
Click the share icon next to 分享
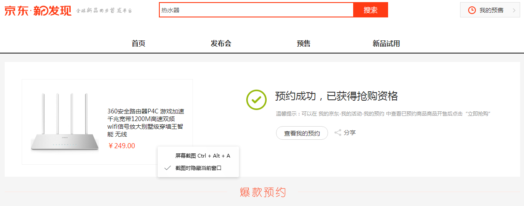tap(338, 133)
